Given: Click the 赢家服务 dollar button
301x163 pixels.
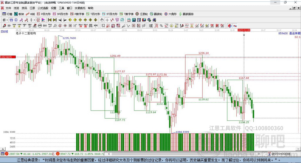Looking at the screenshot, I should click(x=186, y=14).
